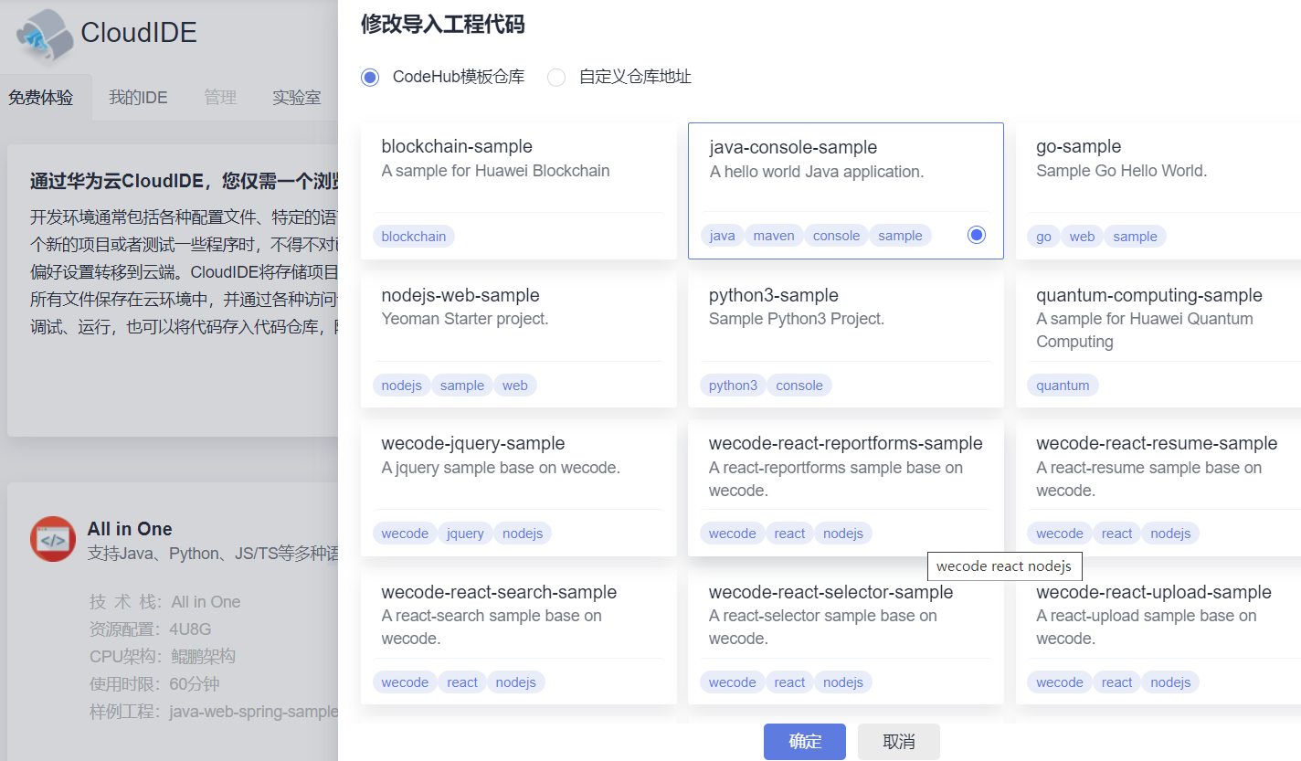The height and width of the screenshot is (761, 1301).
Task: Click the "sample" tag on go-sample
Action: [x=1136, y=237]
